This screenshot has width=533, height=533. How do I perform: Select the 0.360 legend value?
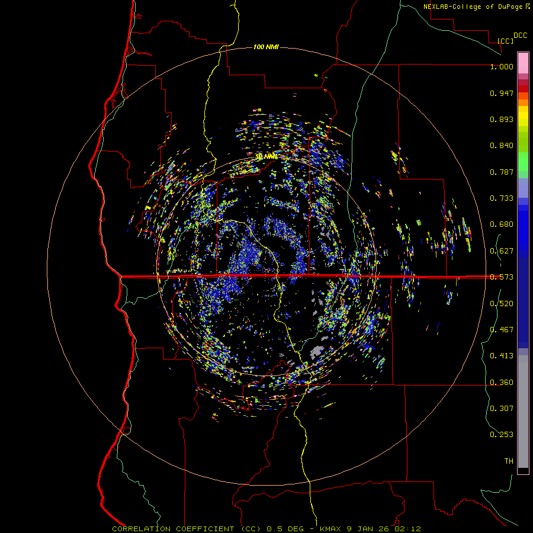coord(502,383)
